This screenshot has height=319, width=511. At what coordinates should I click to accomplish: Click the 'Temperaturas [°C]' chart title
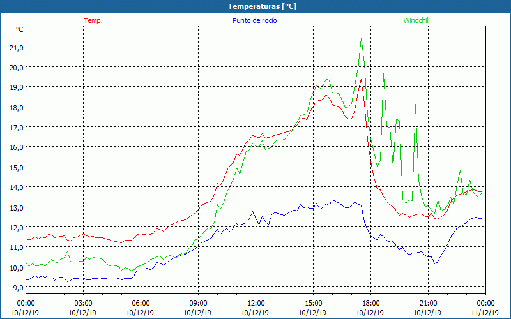(x=262, y=6)
